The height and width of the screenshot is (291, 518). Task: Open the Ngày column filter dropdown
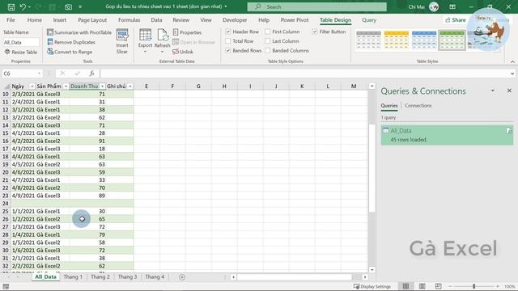[32, 86]
